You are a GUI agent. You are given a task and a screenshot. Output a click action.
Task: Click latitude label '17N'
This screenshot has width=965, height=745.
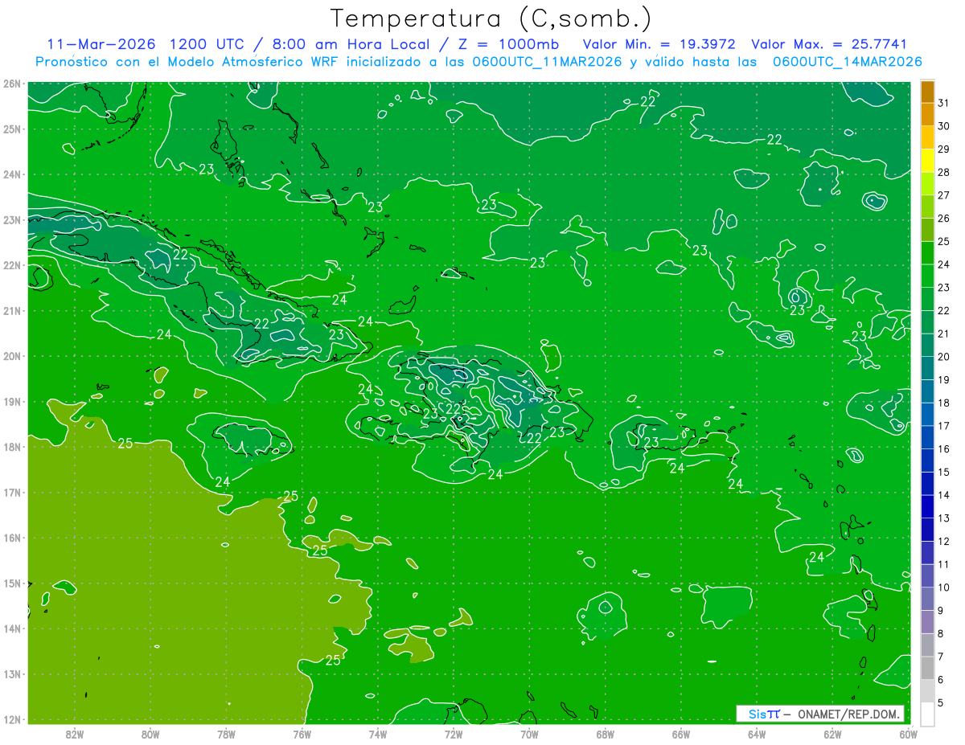click(12, 492)
